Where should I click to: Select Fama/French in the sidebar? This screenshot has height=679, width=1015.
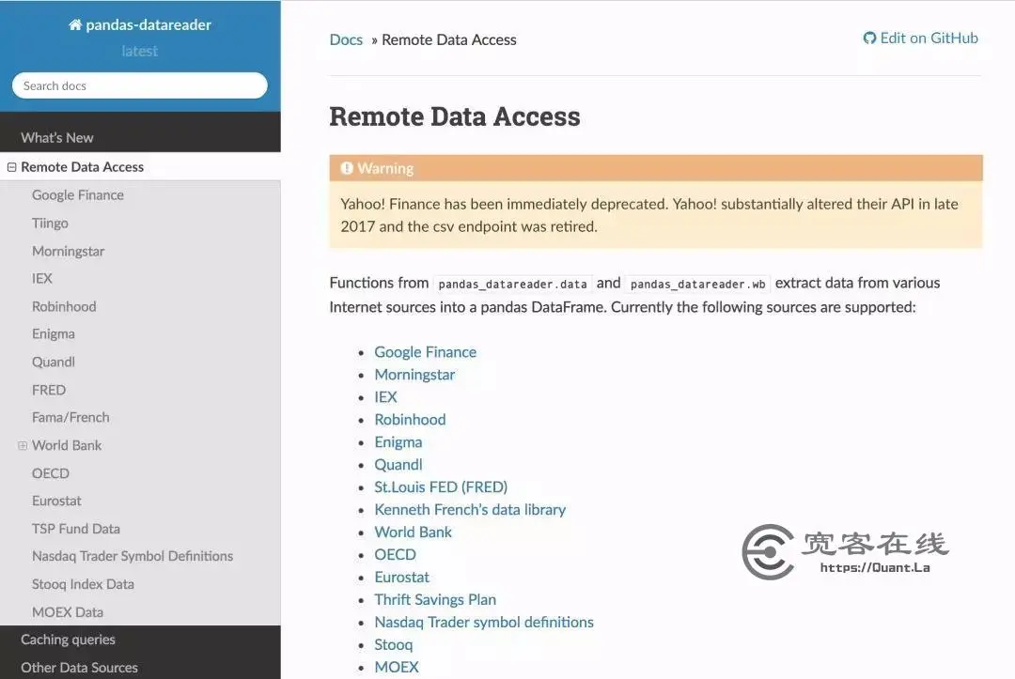pyautogui.click(x=70, y=418)
